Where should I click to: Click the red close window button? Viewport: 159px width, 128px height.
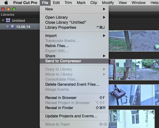[x=3, y=9]
